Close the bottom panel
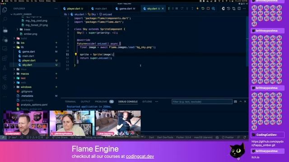Screen dimensions: 289x162 point(245,102)
